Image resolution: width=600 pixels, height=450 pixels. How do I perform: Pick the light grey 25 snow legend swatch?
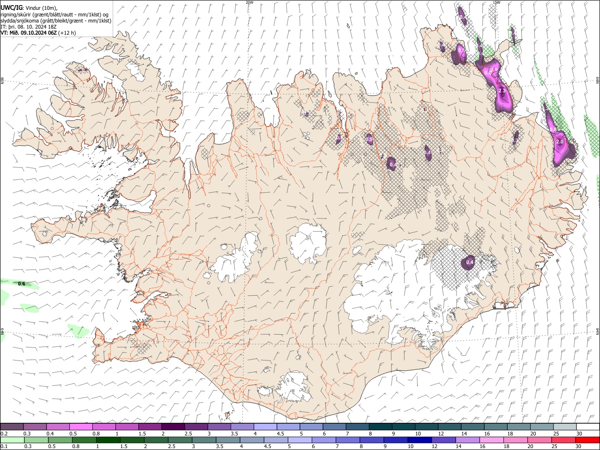click(565, 427)
